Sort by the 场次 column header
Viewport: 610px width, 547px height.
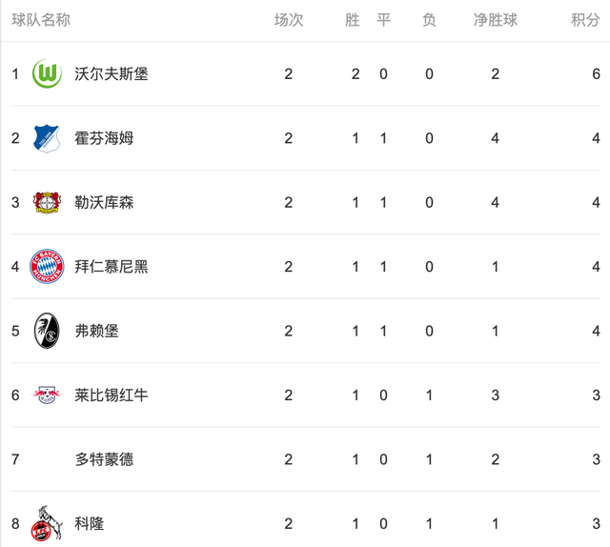[288, 20]
